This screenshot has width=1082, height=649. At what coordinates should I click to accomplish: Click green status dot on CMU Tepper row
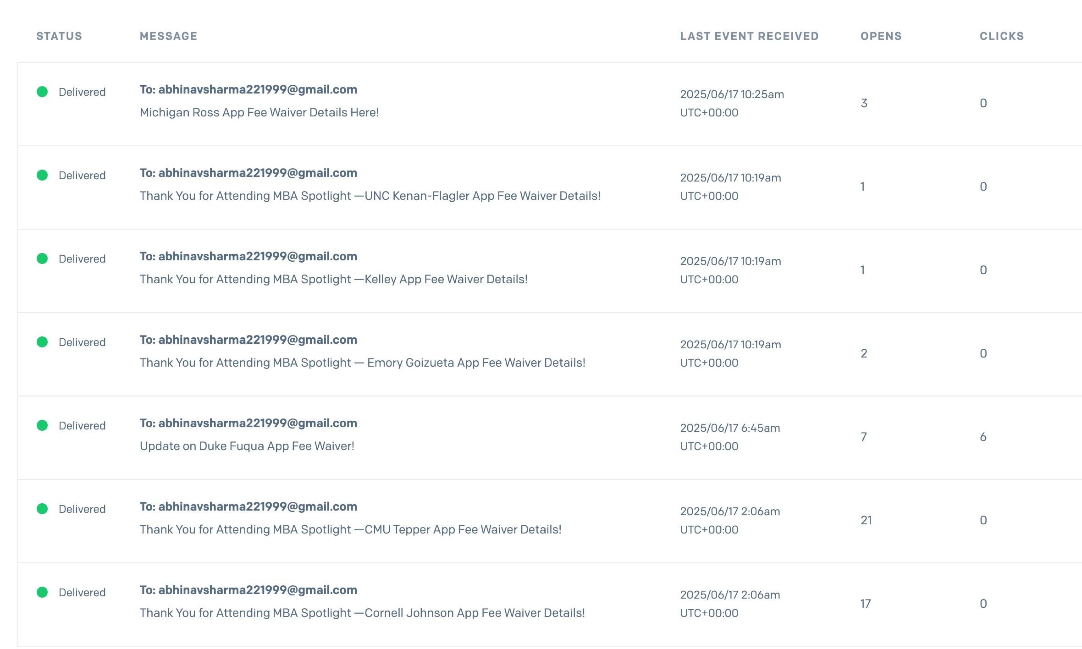[x=42, y=509]
